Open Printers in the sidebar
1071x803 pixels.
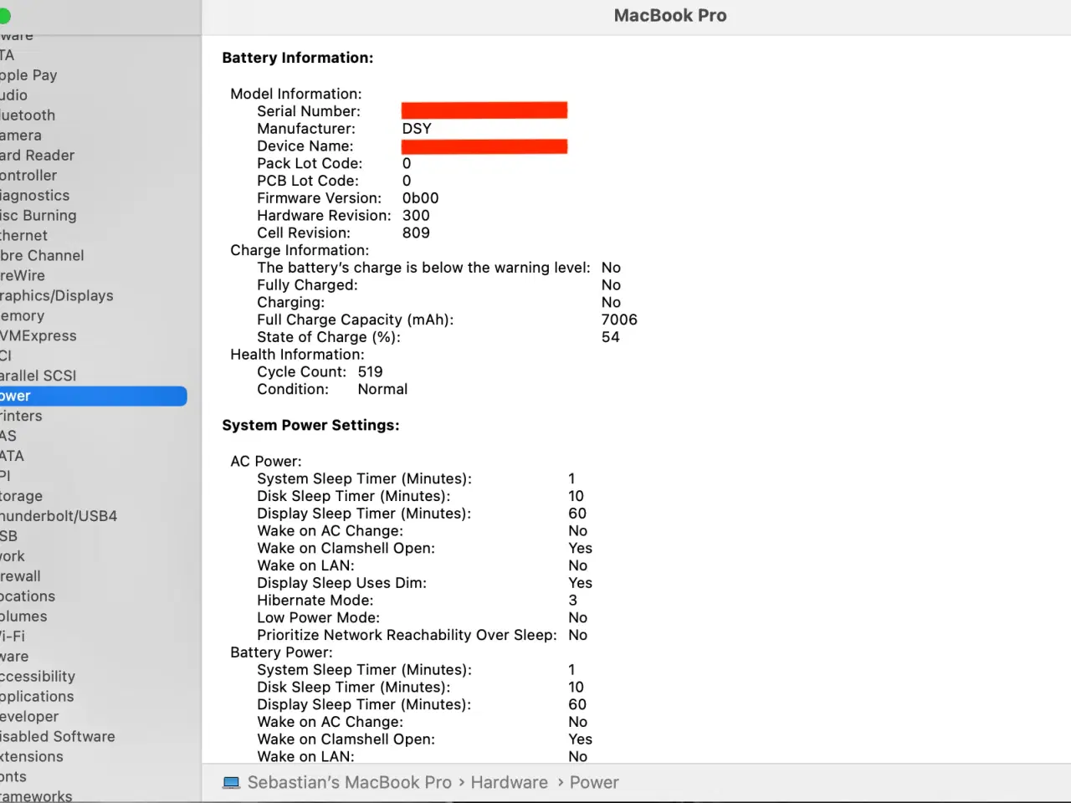point(21,417)
